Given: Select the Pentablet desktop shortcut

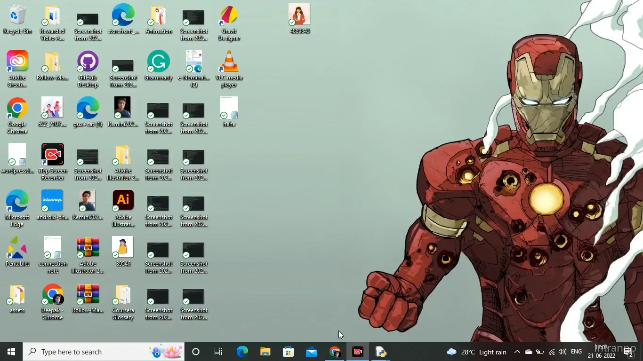Looking at the screenshot, I should (x=17, y=248).
